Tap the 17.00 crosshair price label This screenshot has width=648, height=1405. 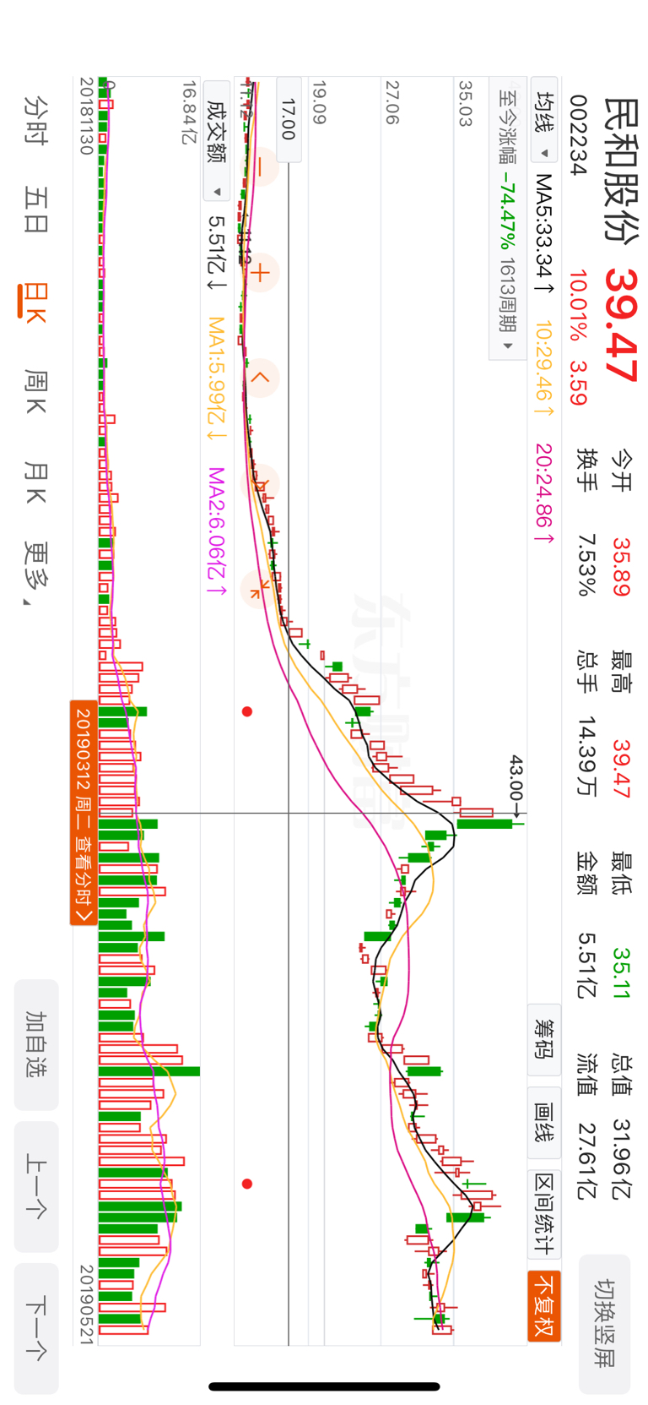click(x=289, y=119)
